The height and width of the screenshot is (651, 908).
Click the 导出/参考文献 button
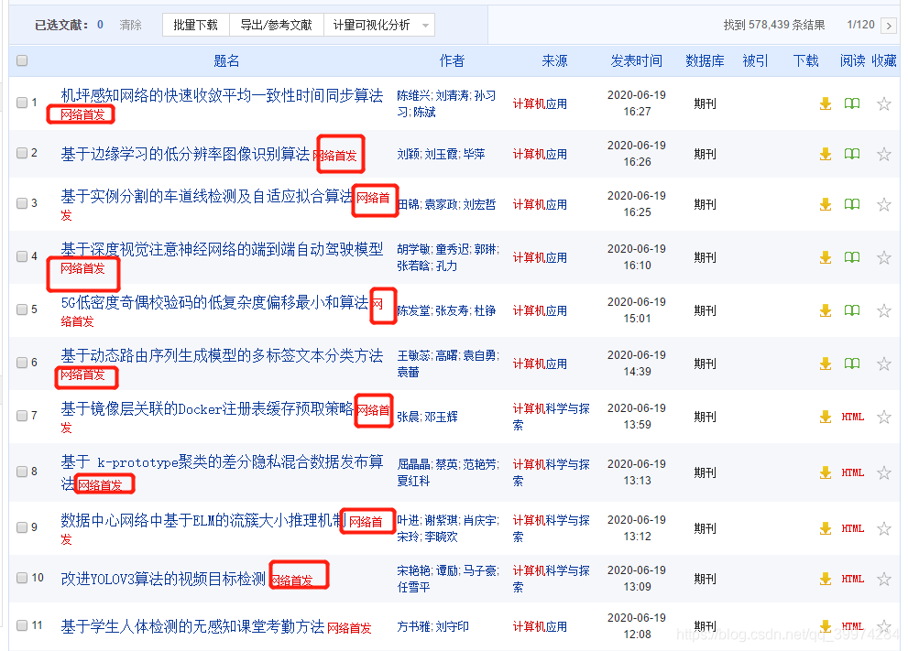click(x=276, y=25)
